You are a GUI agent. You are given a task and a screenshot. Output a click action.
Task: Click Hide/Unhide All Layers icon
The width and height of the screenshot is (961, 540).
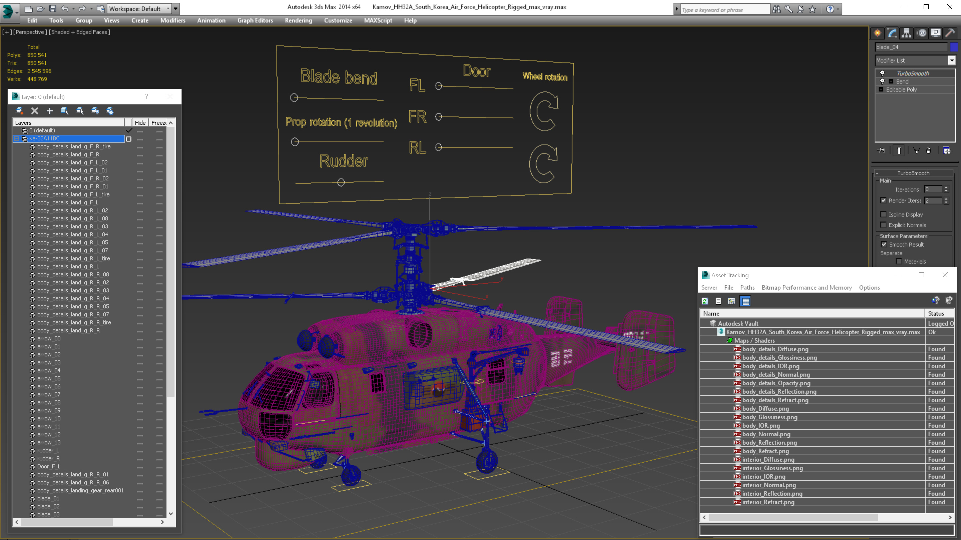95,111
